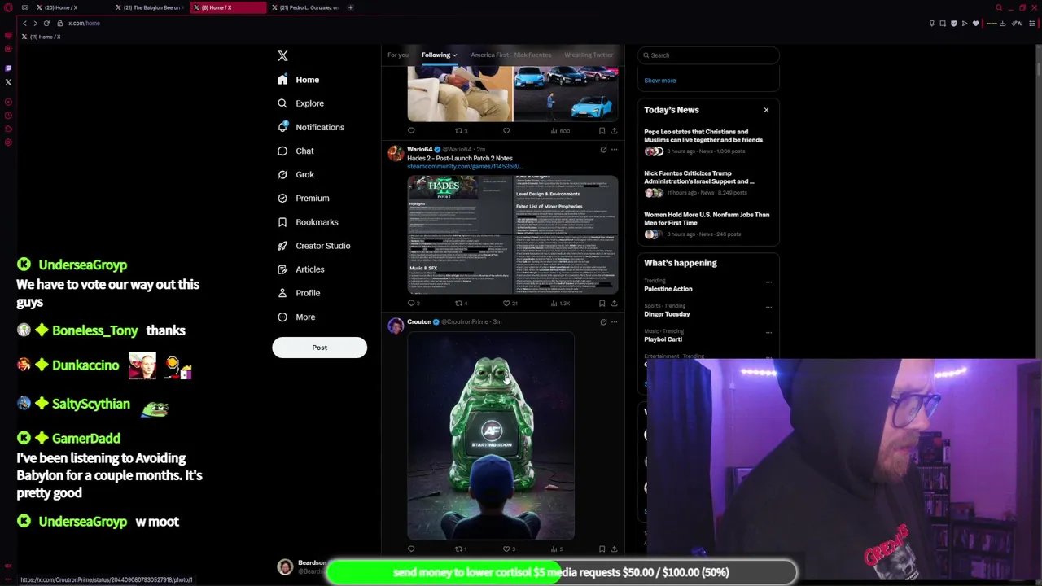Open the Women Hold More Nonfarm Jobs story

coord(707,224)
